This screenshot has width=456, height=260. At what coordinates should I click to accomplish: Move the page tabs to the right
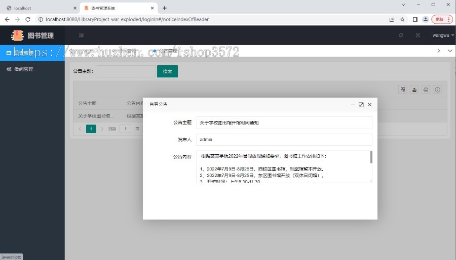(439, 51)
